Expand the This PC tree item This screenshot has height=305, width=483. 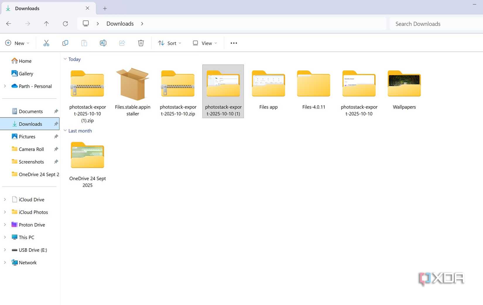(5, 237)
